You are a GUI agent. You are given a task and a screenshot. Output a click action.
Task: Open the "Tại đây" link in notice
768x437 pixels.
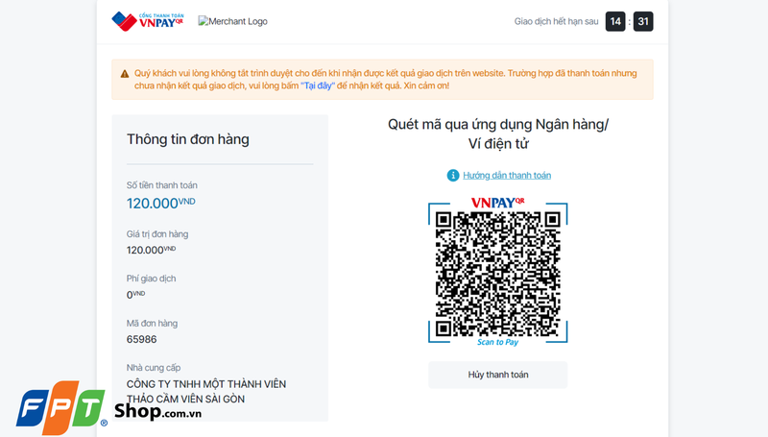[x=318, y=85]
